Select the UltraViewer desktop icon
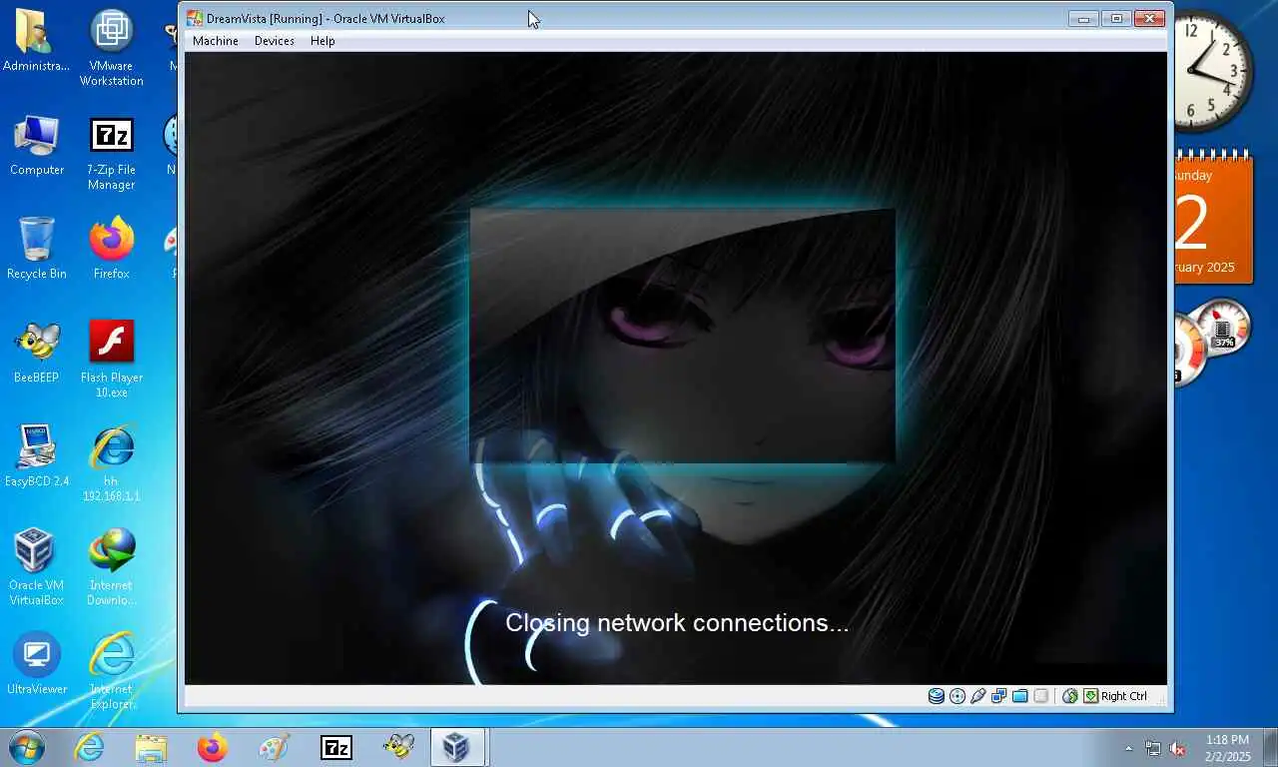This screenshot has width=1278, height=767. pyautogui.click(x=37, y=664)
